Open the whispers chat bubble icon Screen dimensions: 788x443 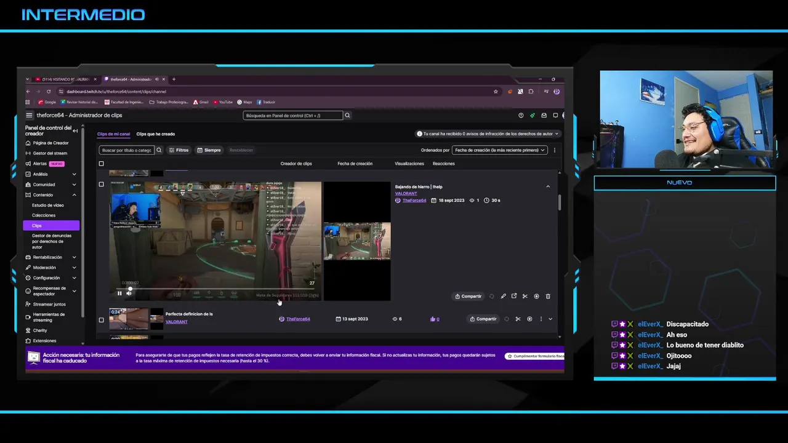(x=555, y=115)
